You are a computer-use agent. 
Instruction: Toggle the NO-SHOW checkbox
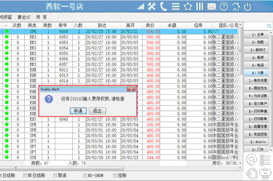tap(85, 176)
